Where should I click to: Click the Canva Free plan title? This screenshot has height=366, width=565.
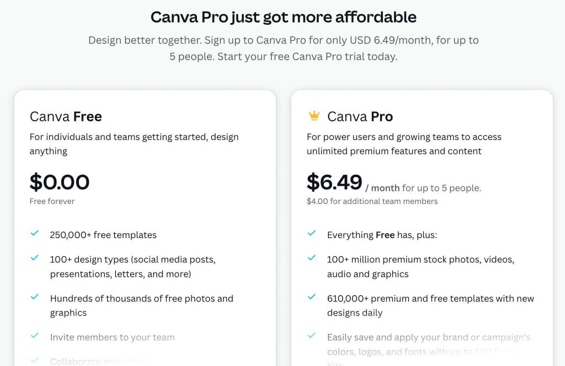coord(66,116)
